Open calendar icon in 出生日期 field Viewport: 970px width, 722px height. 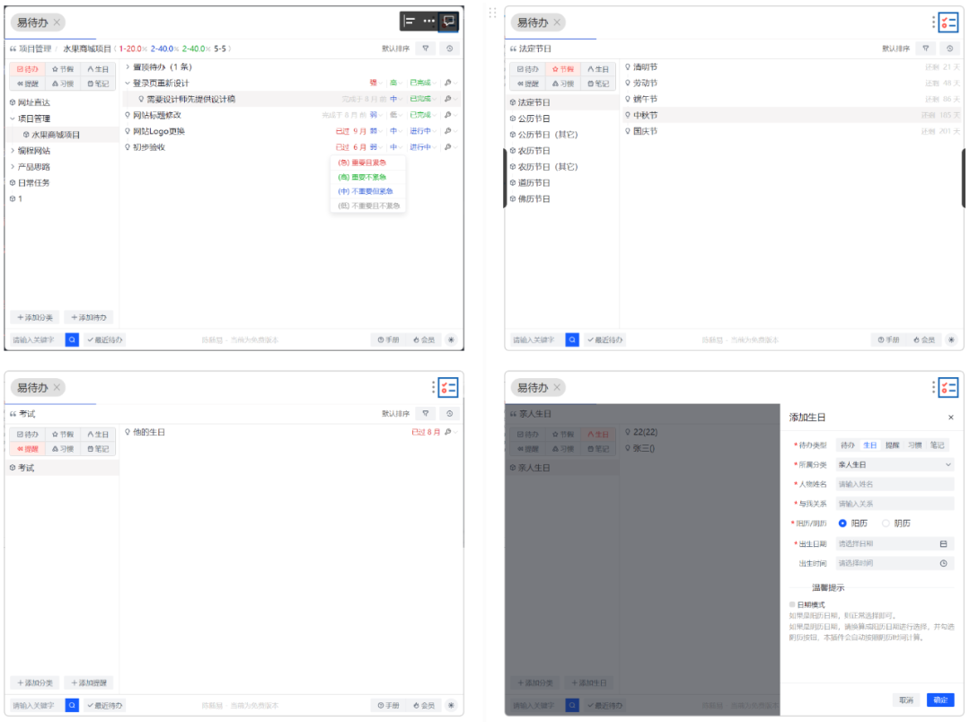[x=943, y=544]
